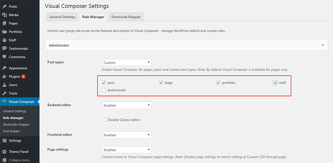Click the Users person icon
The height and width of the screenshot is (163, 333).
pos(4,85)
